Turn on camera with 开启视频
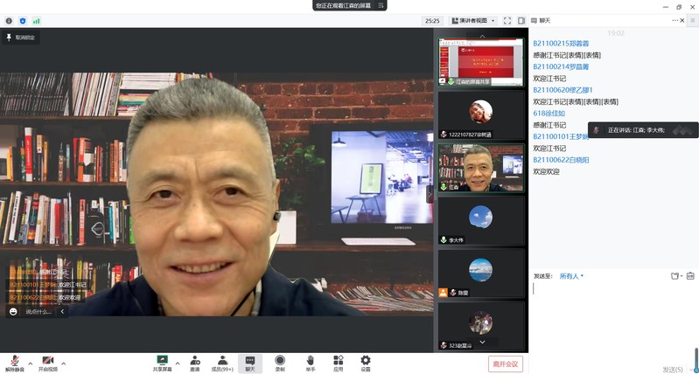Viewport: 699px width, 374px height. click(x=47, y=359)
